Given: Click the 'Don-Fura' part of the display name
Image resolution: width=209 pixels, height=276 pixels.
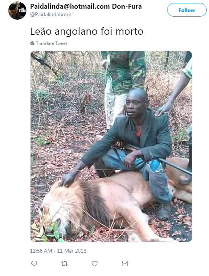Looking at the screenshot, I should pos(127,6).
